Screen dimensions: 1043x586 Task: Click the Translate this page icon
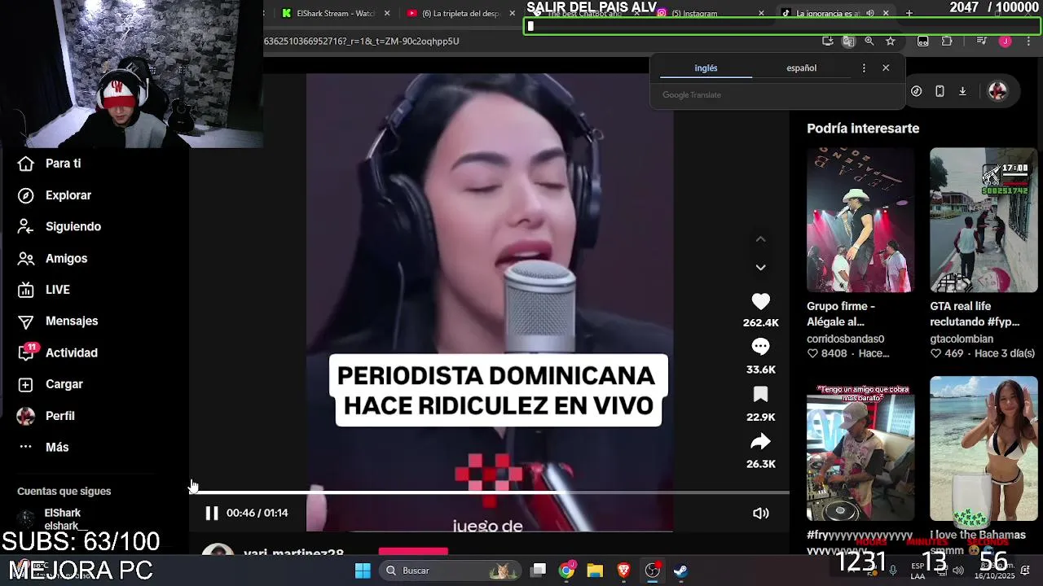point(848,41)
